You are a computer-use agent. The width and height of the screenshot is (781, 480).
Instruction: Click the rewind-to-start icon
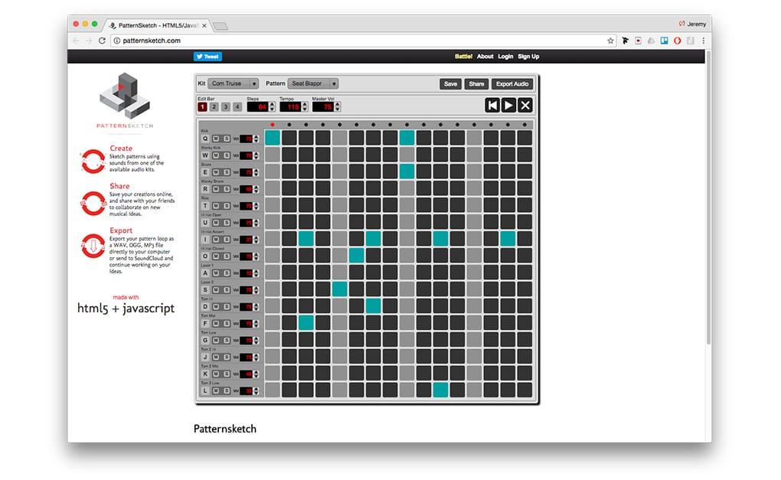pyautogui.click(x=492, y=105)
